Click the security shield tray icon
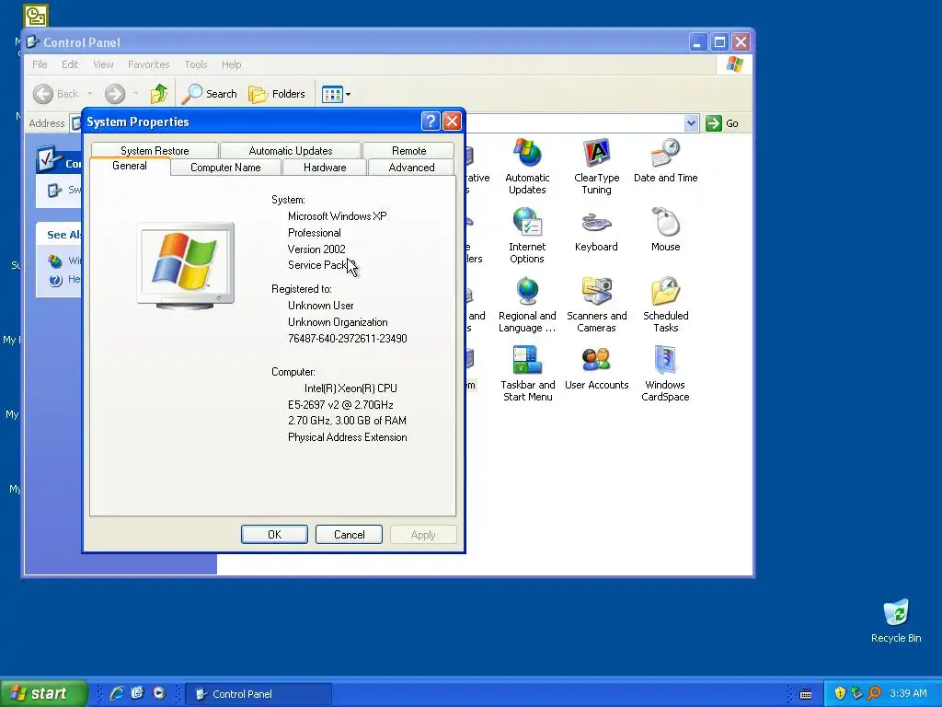 pos(840,693)
